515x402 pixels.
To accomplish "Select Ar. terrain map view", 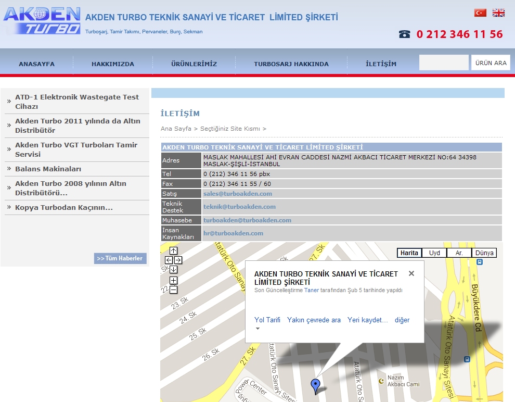I will tap(459, 253).
